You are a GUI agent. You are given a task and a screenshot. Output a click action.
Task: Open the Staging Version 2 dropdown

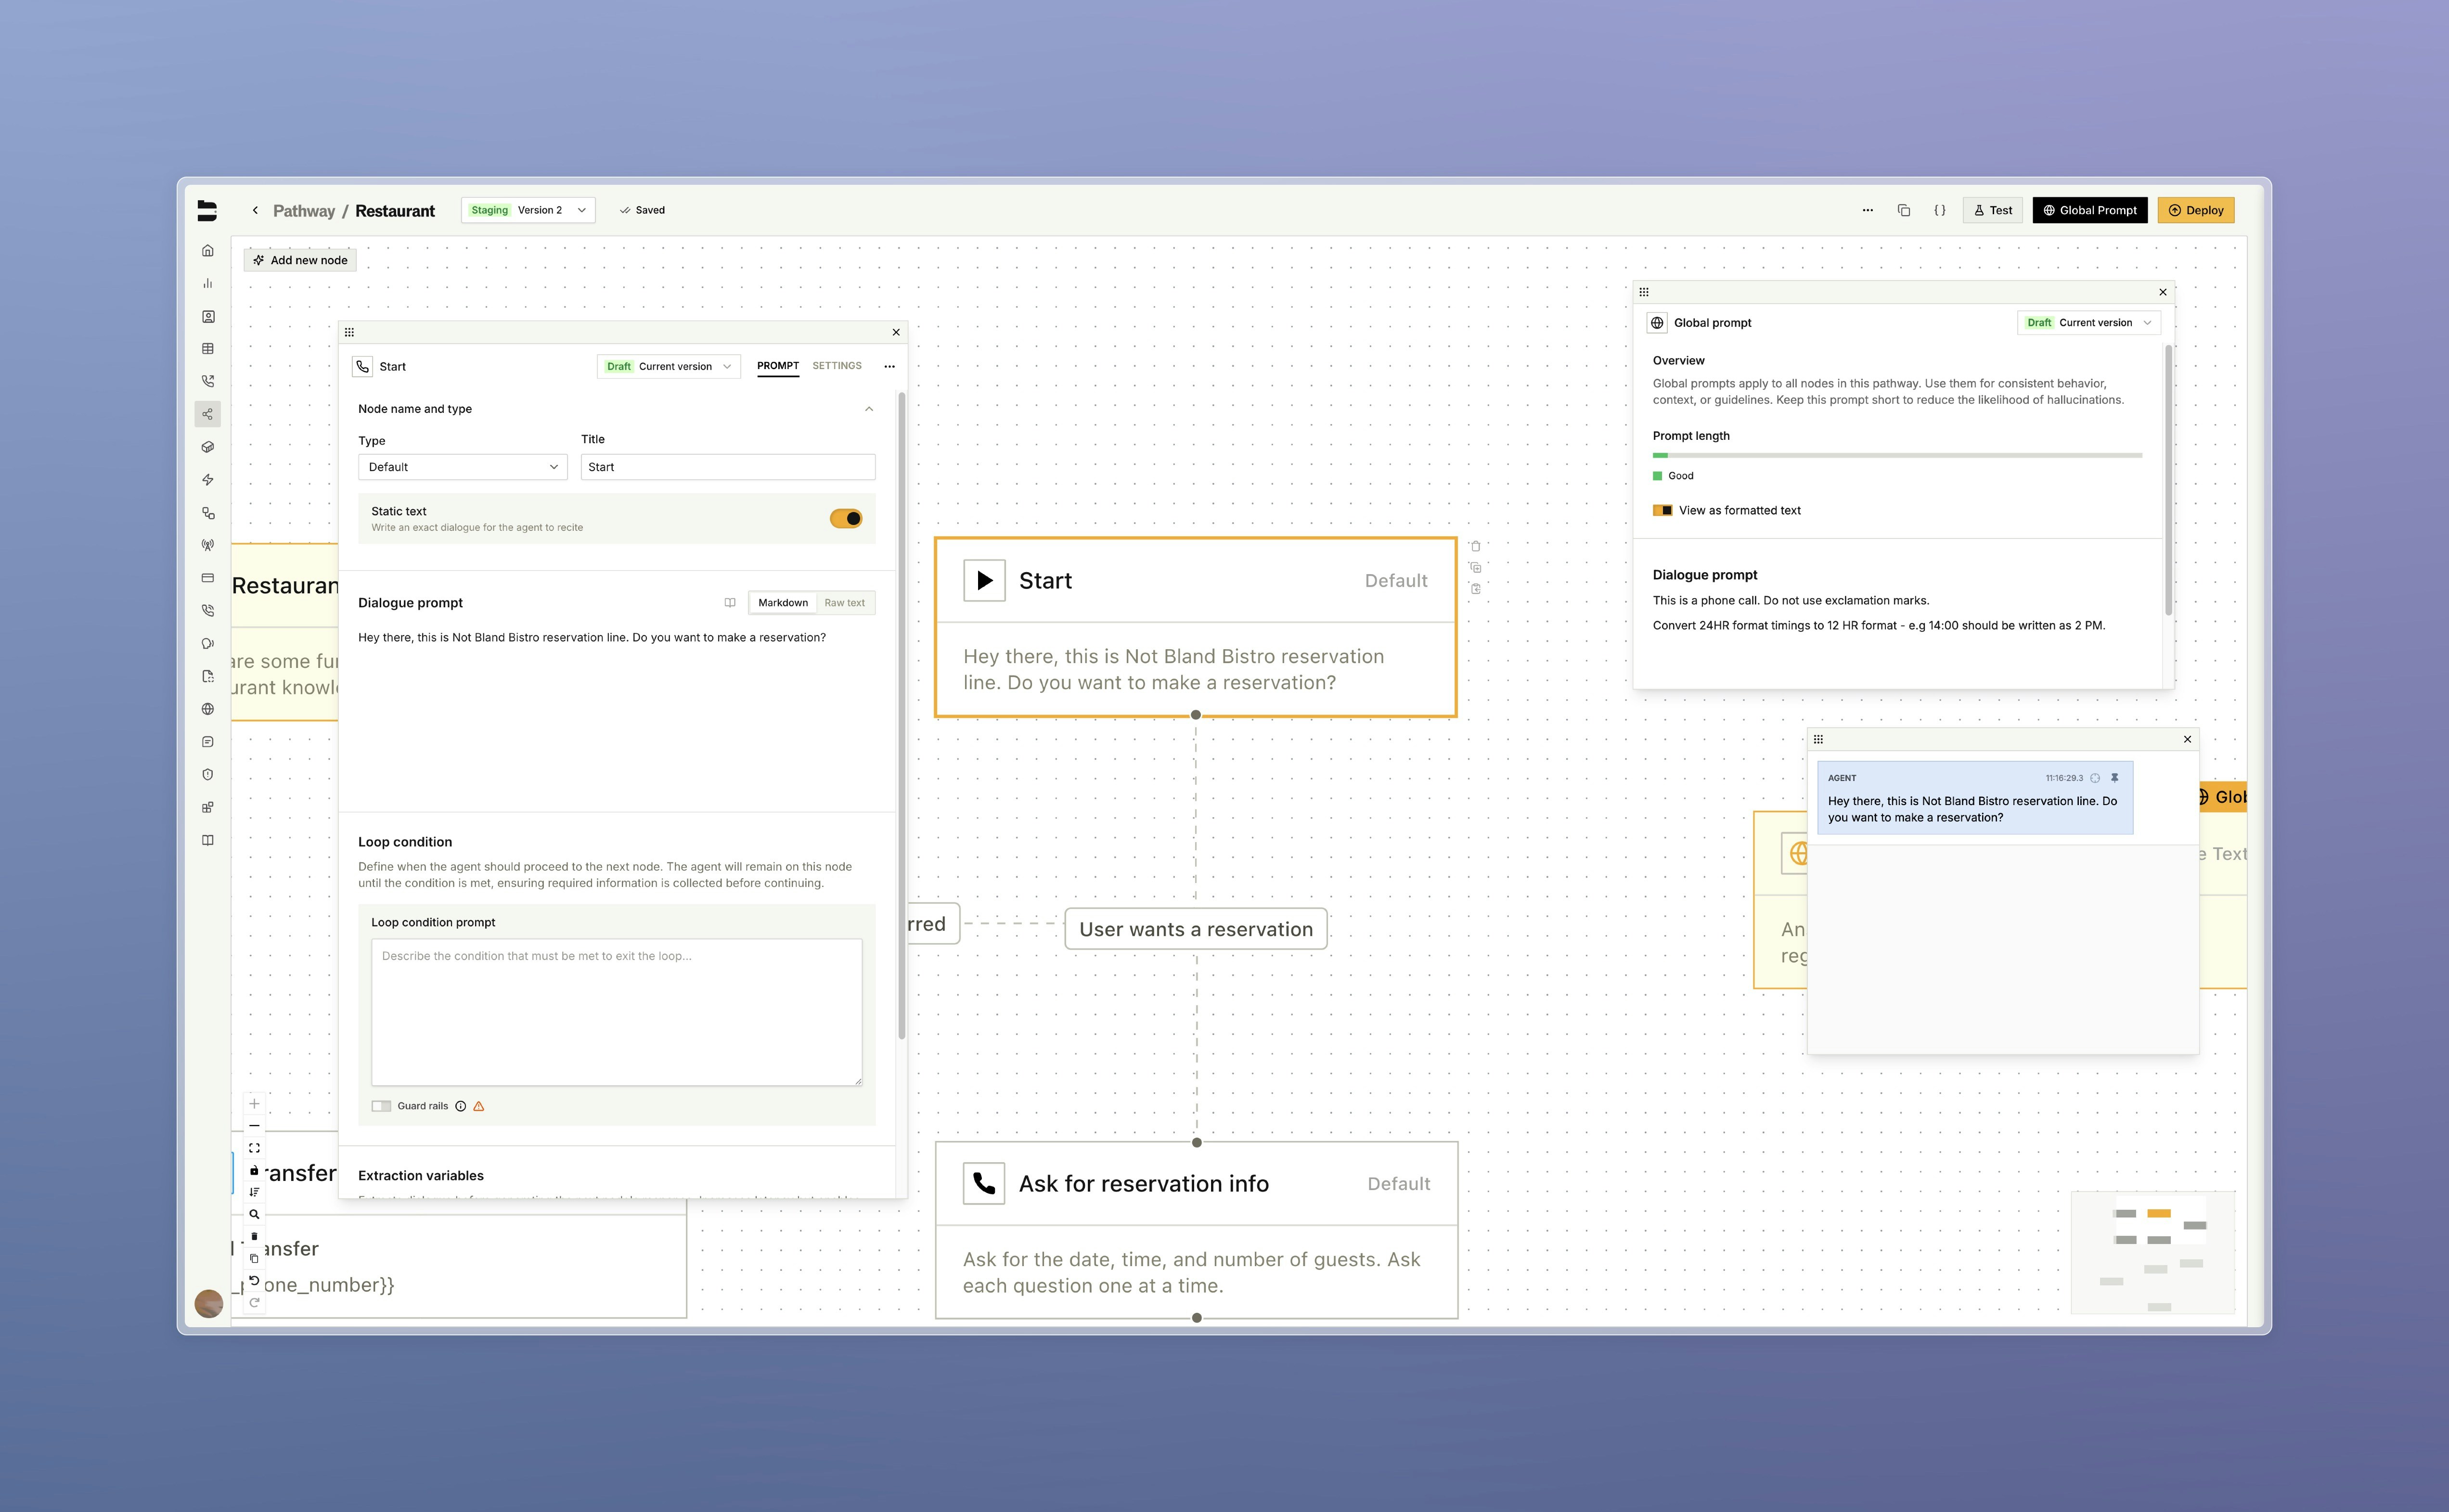pyautogui.click(x=528, y=210)
